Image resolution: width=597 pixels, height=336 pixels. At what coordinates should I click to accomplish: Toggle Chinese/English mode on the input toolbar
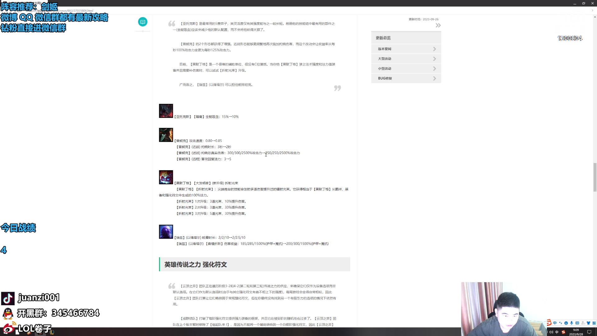tap(555, 323)
